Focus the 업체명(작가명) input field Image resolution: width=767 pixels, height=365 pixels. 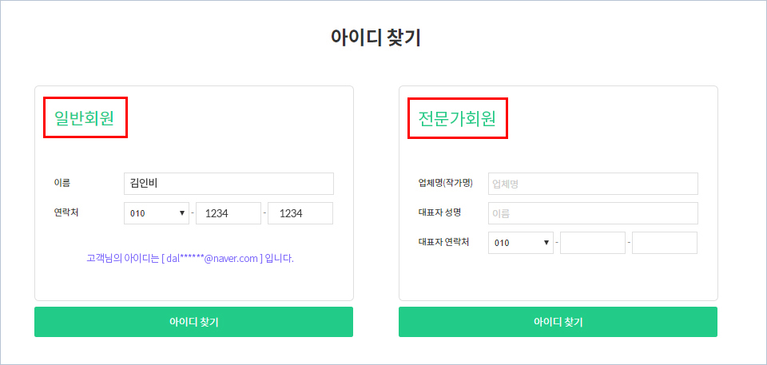[x=593, y=184]
